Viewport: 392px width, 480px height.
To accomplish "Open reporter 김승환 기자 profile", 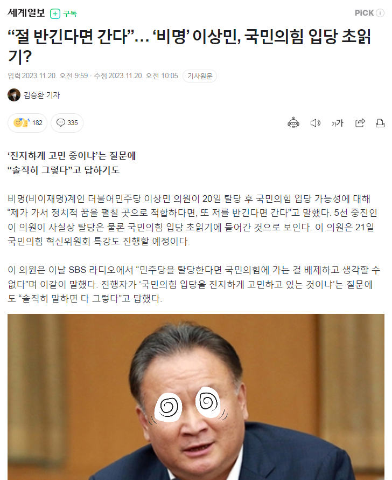I will 41,95.
